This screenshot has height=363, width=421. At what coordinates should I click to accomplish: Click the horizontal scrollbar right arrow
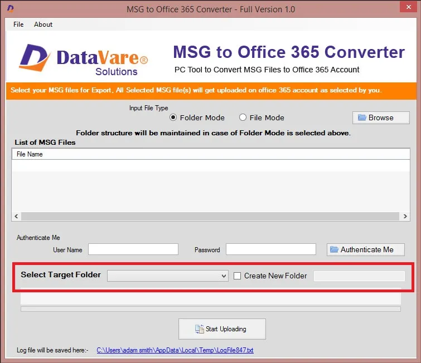(x=405, y=217)
